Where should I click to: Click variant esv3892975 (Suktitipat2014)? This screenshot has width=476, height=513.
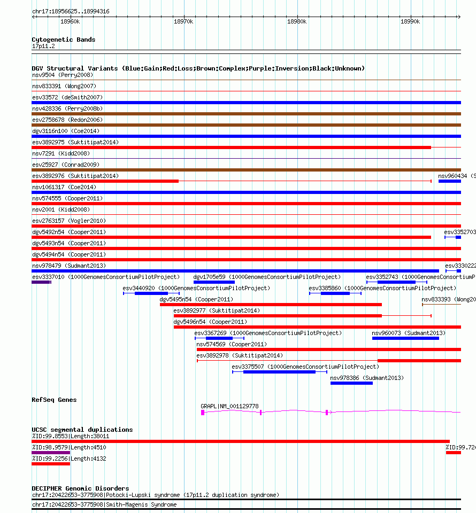(x=75, y=142)
